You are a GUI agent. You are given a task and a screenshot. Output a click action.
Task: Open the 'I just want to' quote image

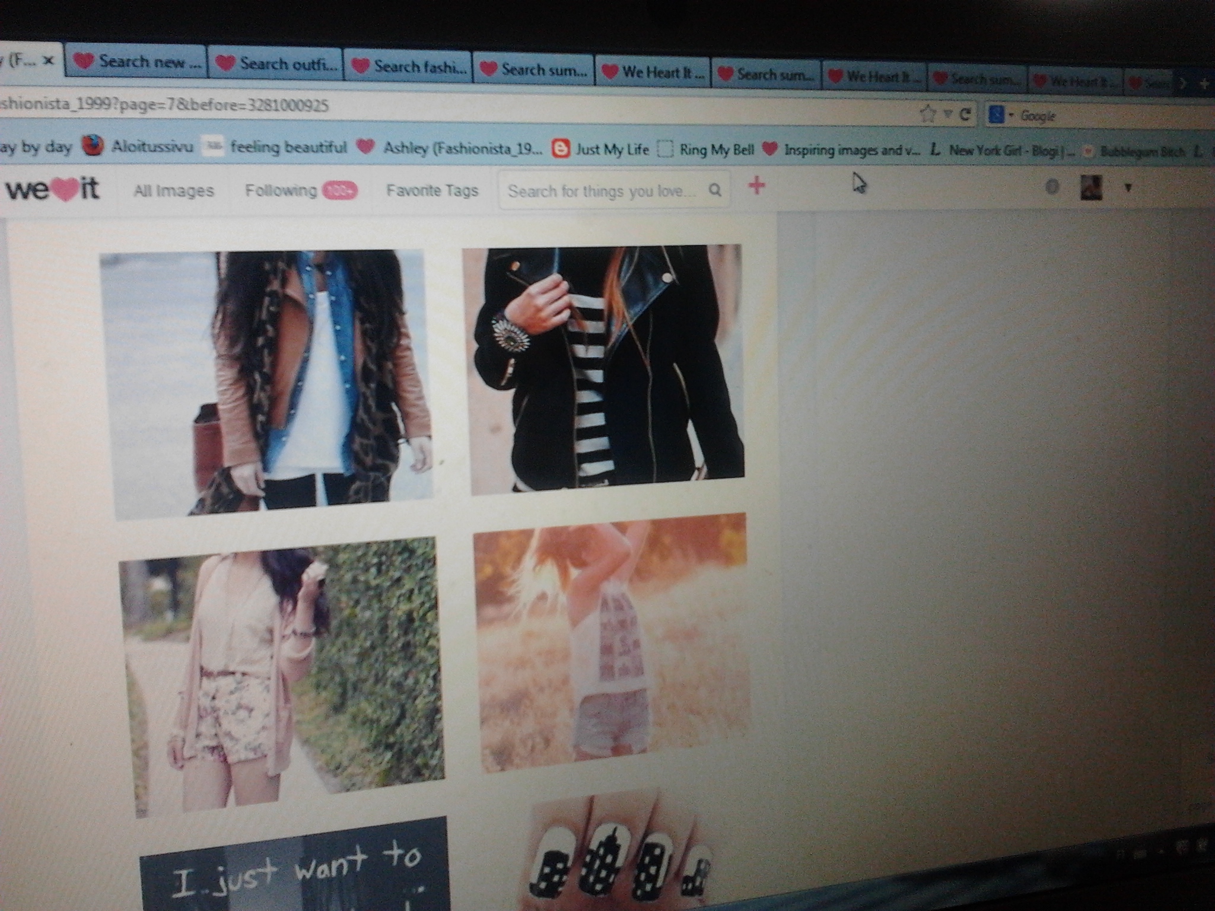(295, 865)
